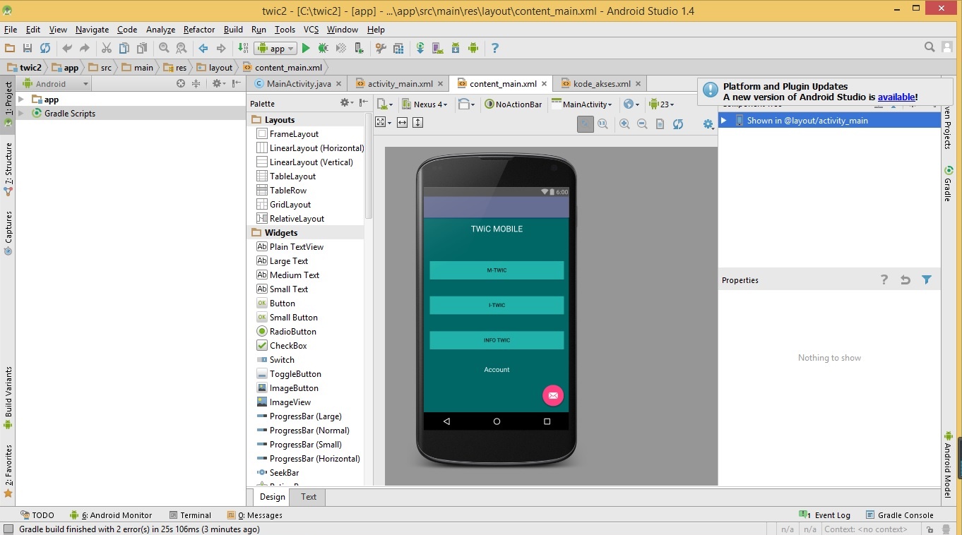This screenshot has height=535, width=962.
Task: Click NoActionBar theme button
Action: (513, 104)
